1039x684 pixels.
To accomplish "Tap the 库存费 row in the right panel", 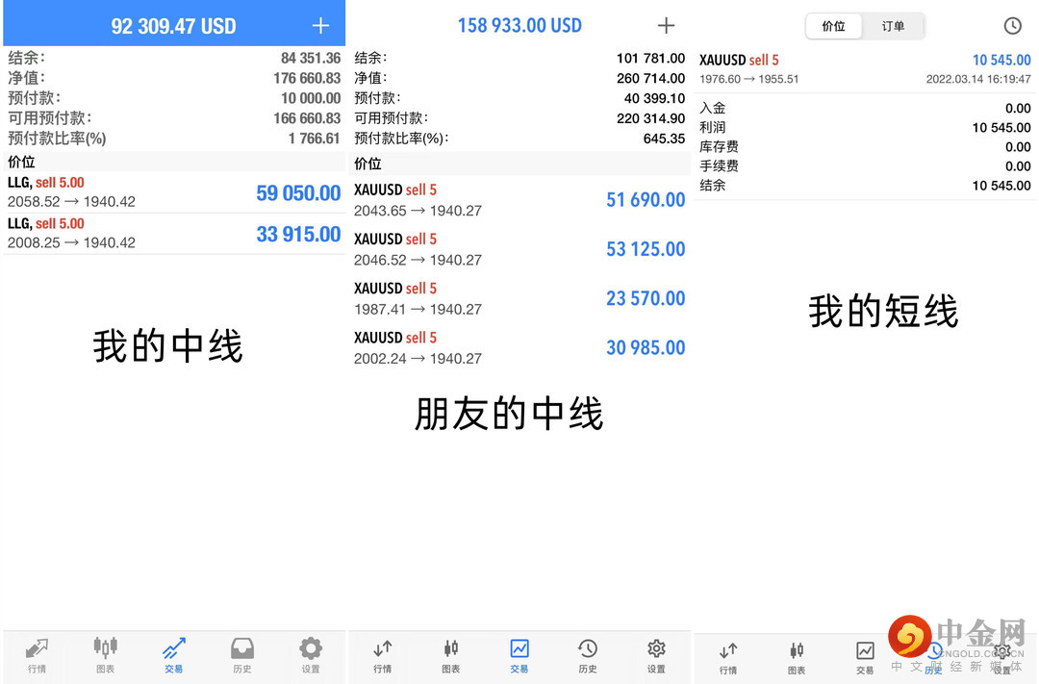I will click(865, 146).
